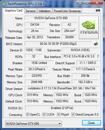The width and height of the screenshot is (105, 130).
Task: Click the Bus Width field 256 Bit
Action: pos(85,76)
